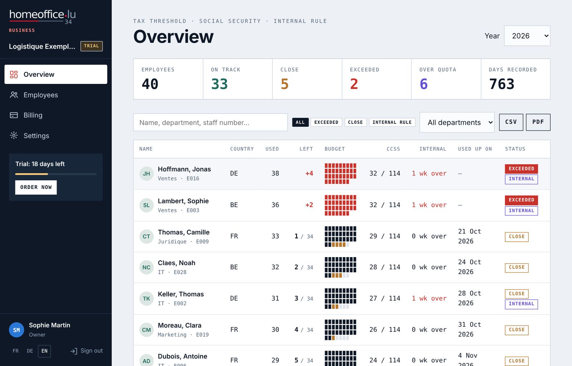
Task: Export table as CSV
Action: pos(511,122)
